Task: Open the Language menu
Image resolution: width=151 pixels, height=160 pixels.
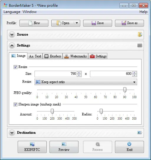Action: coord(12,12)
